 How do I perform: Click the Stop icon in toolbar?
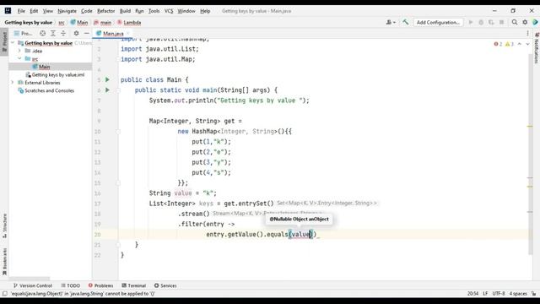pyautogui.click(x=502, y=22)
